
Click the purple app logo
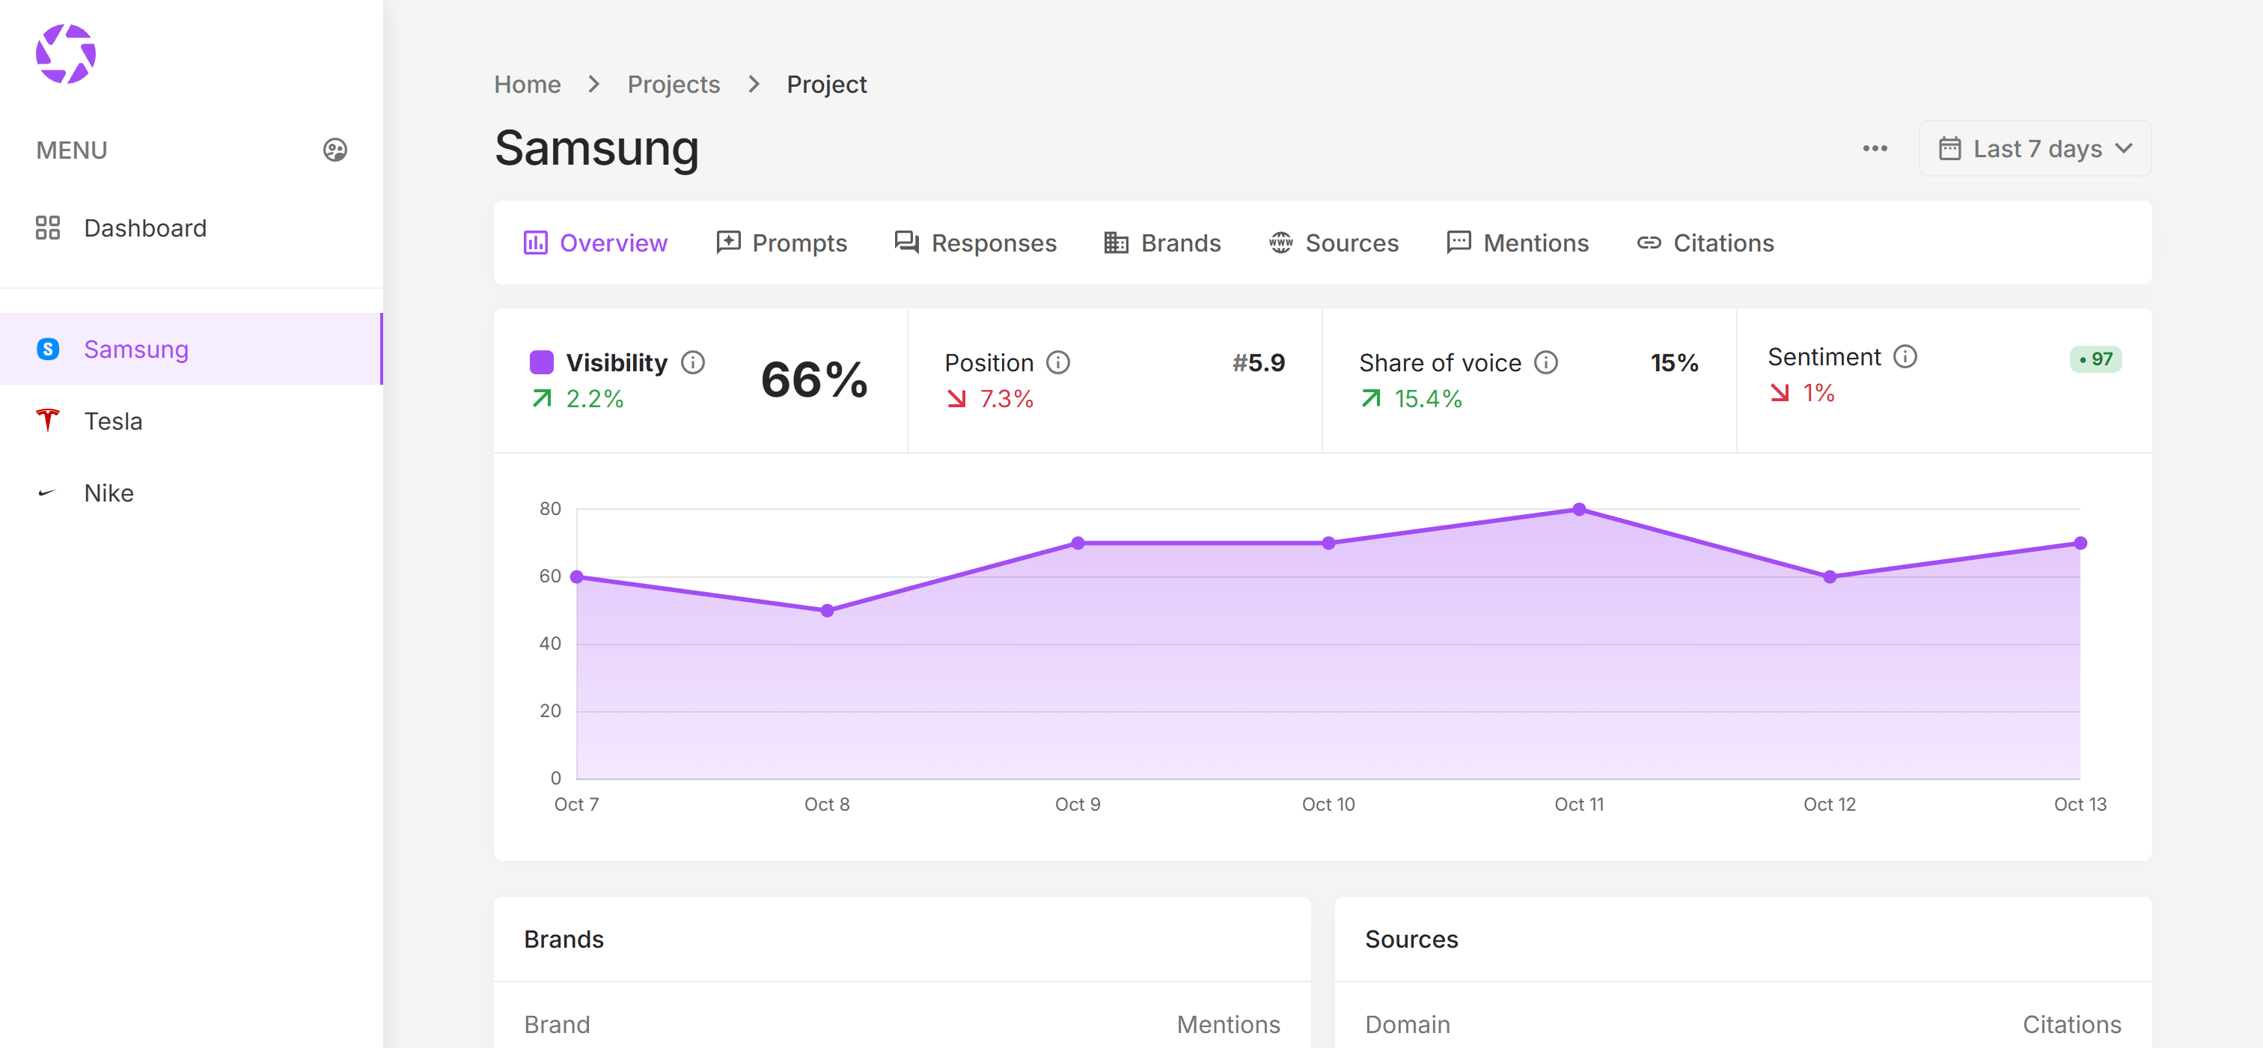[66, 54]
